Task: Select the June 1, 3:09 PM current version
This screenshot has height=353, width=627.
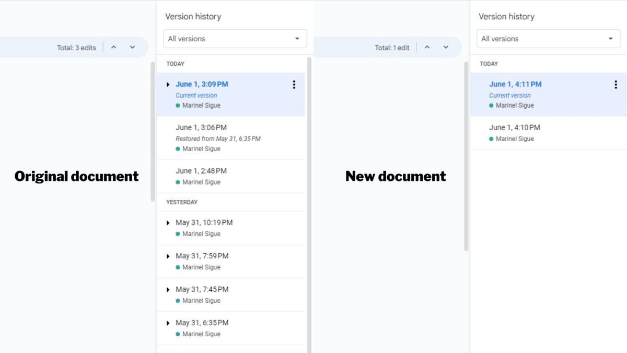Action: (x=231, y=95)
